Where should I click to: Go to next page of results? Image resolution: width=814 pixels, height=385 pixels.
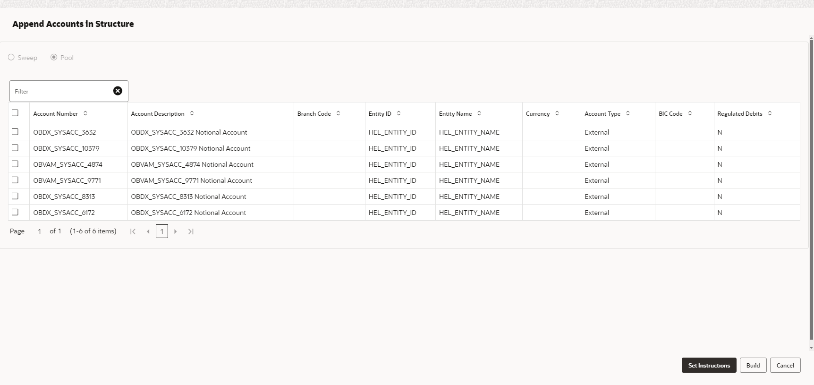[x=176, y=231]
